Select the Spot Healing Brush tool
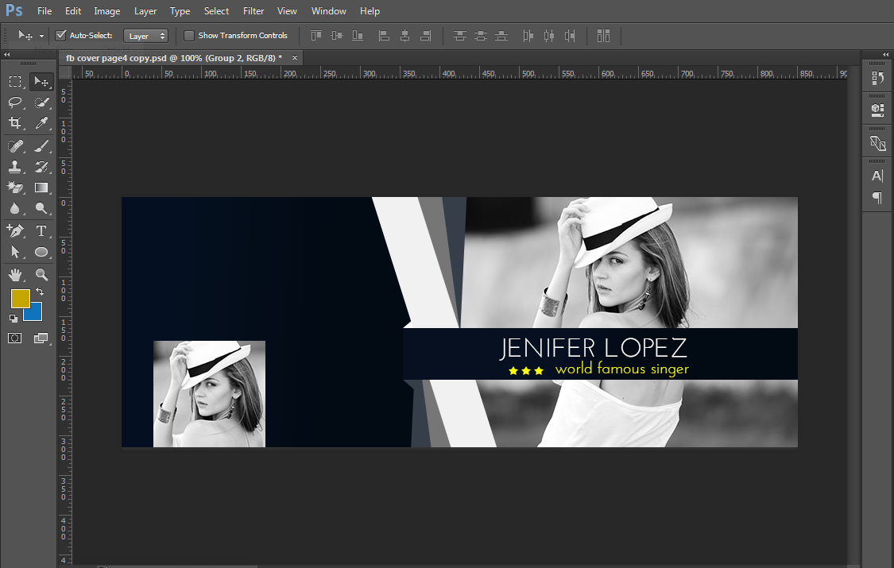894x568 pixels. 15,146
